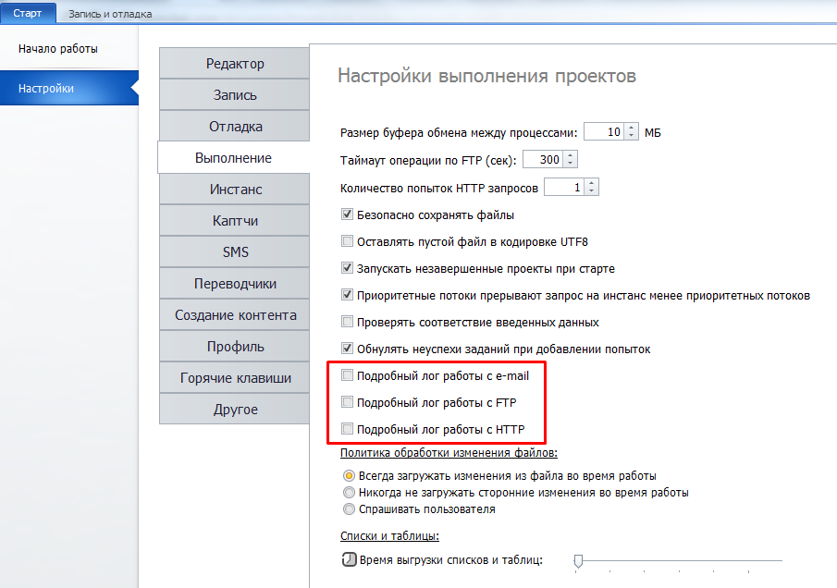Image resolution: width=837 pixels, height=588 pixels.
Task: Open Профиль settings tab
Action: pos(235,347)
